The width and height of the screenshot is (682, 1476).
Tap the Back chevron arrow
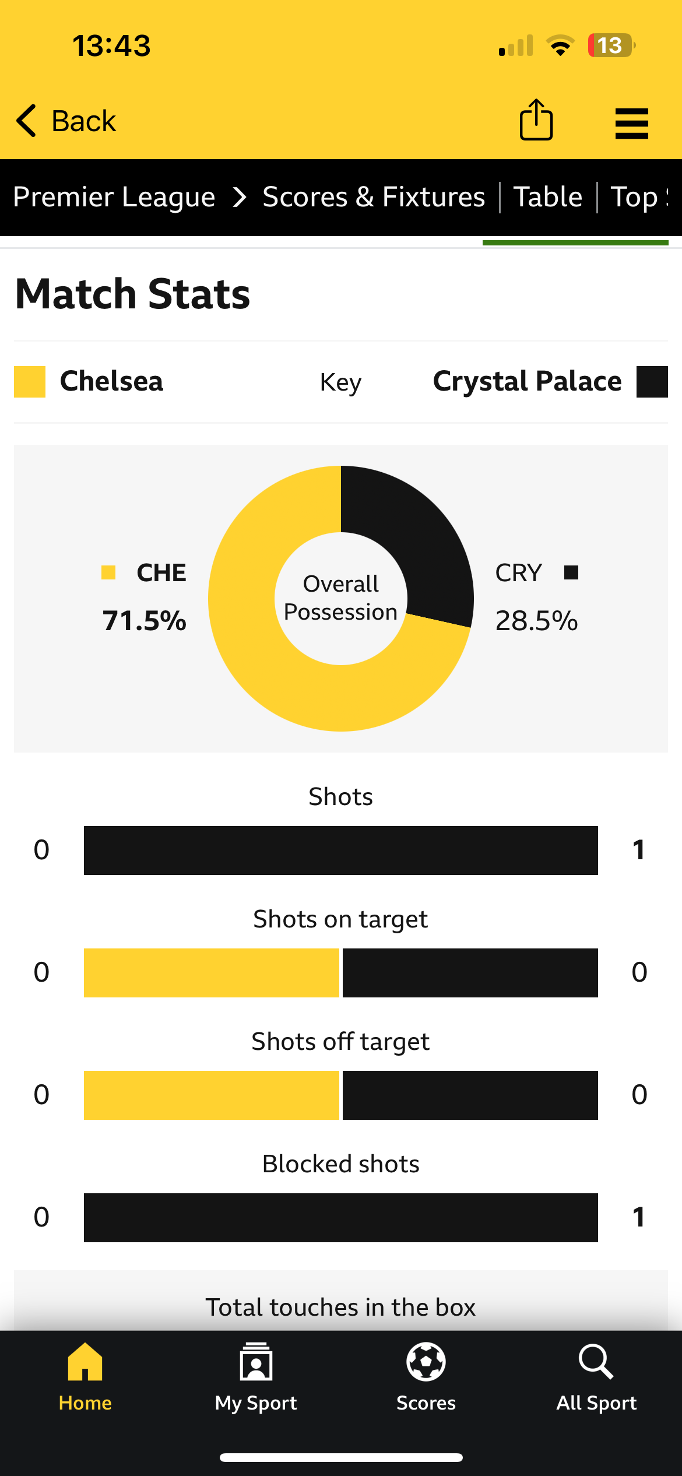[x=27, y=121]
